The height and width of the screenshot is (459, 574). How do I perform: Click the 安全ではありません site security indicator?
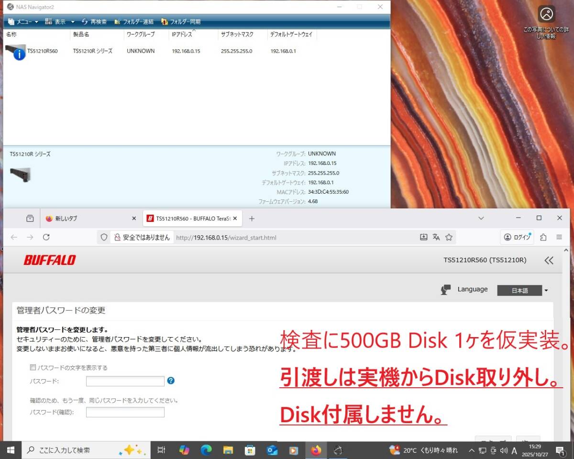pyautogui.click(x=142, y=237)
